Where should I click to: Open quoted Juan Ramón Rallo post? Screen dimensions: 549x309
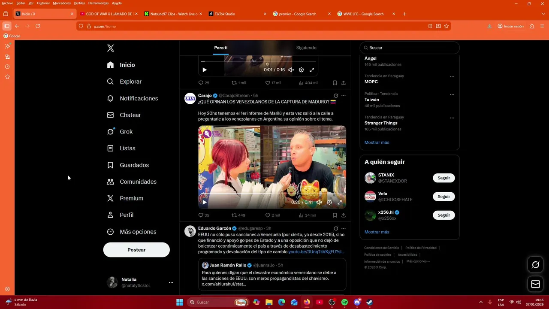[x=272, y=275]
